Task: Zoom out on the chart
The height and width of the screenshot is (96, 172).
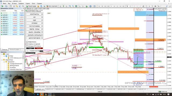Action: (x=73, y=6)
